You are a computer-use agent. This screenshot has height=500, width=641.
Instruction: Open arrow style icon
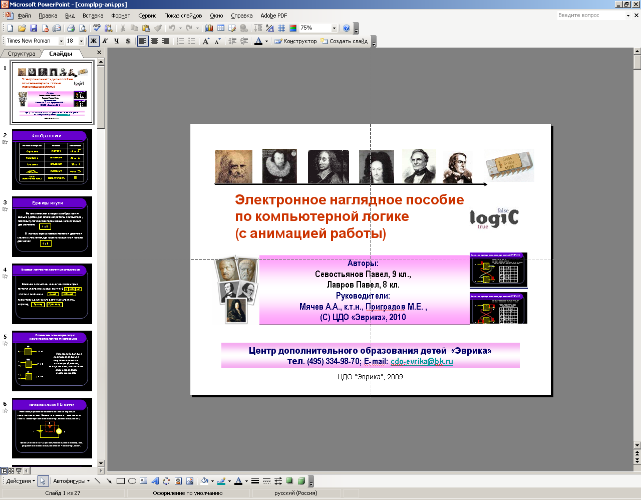pyautogui.click(x=278, y=481)
